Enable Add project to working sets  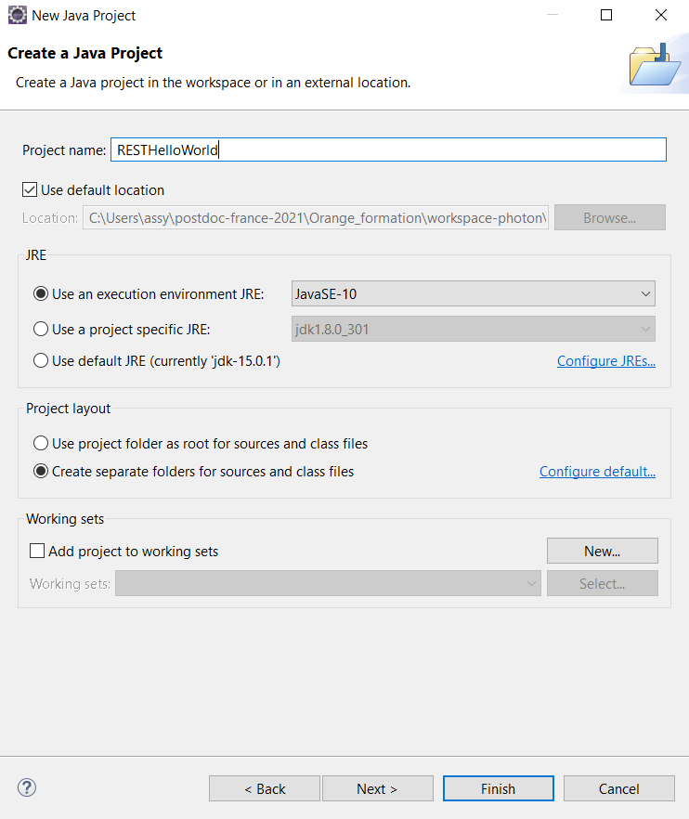tap(37, 552)
